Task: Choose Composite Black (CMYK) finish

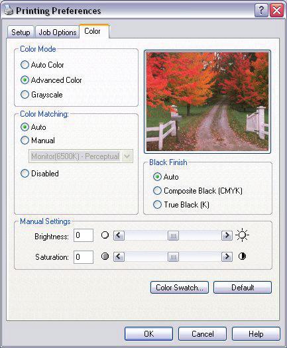Action: pos(198,191)
